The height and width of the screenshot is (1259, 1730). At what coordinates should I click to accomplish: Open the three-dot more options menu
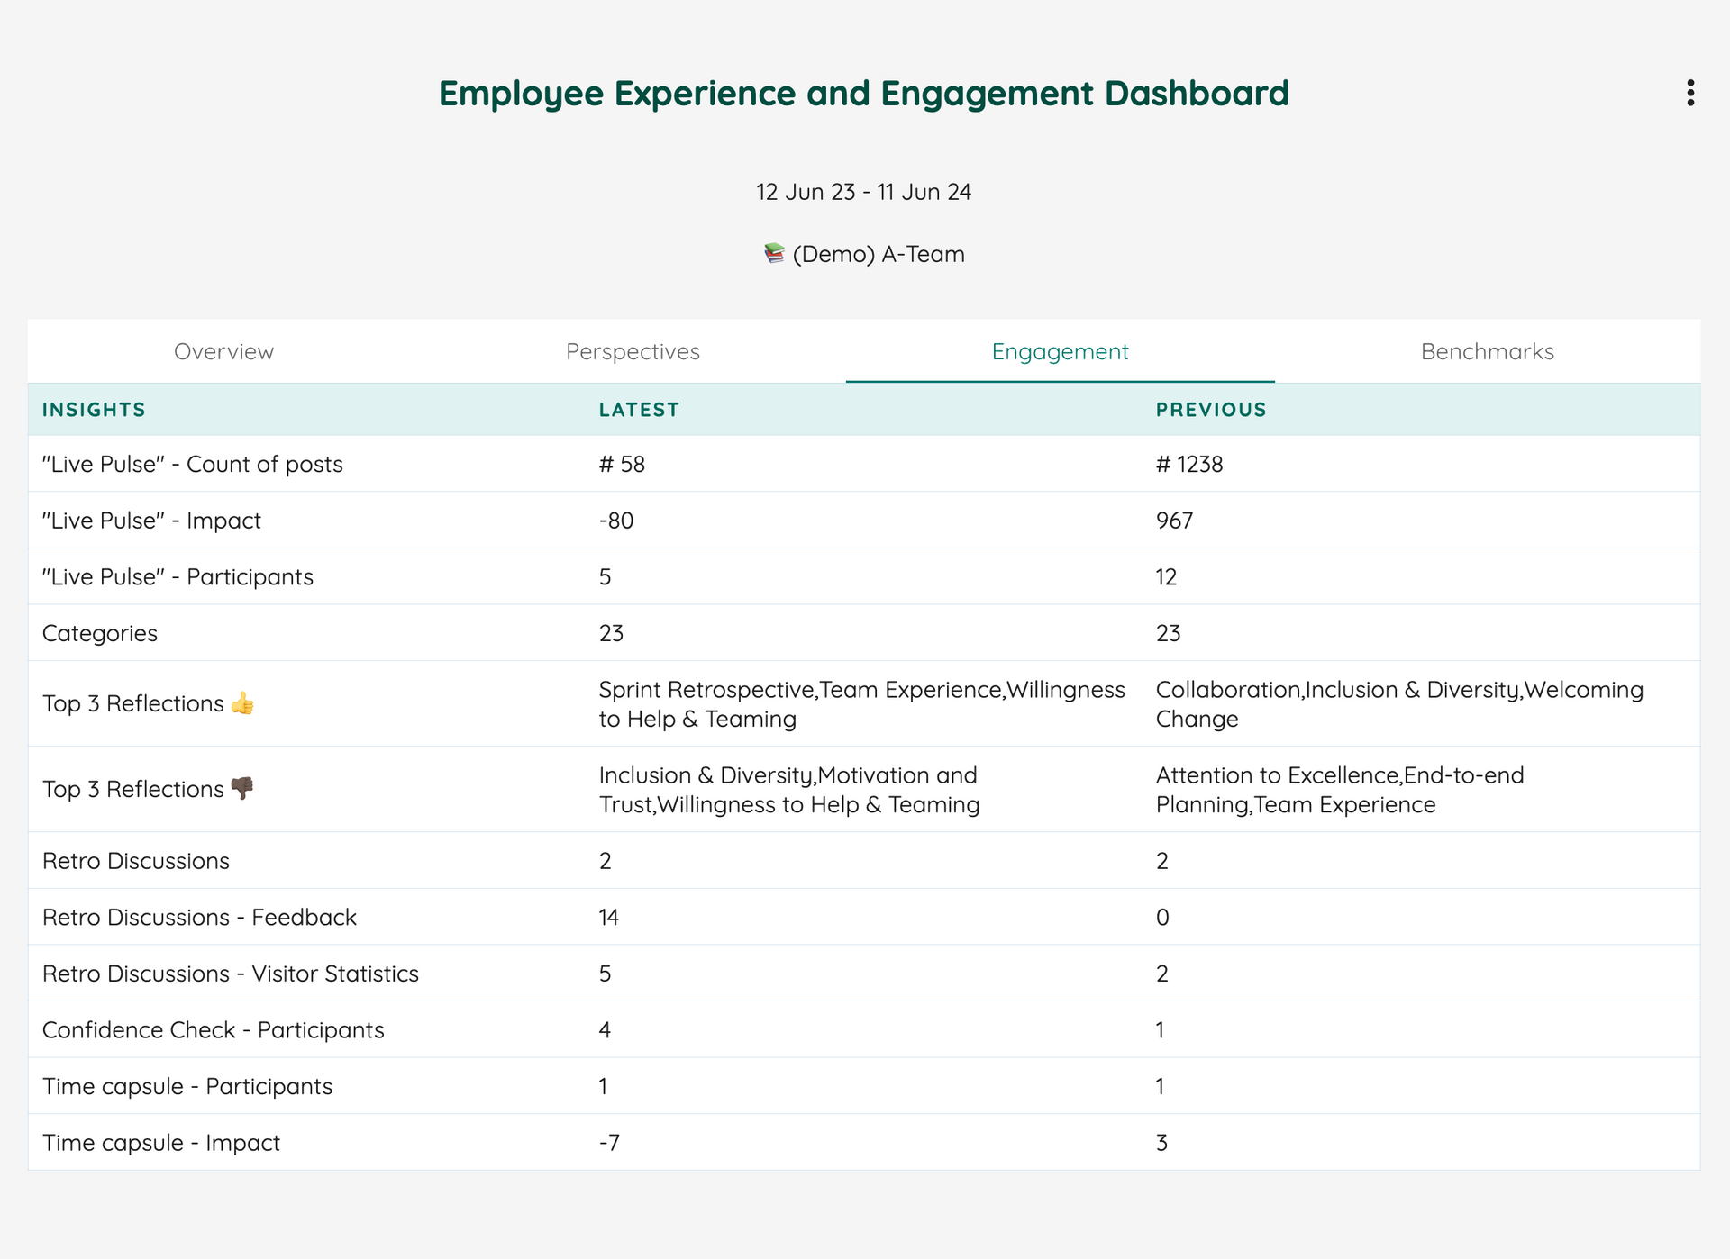click(x=1690, y=93)
